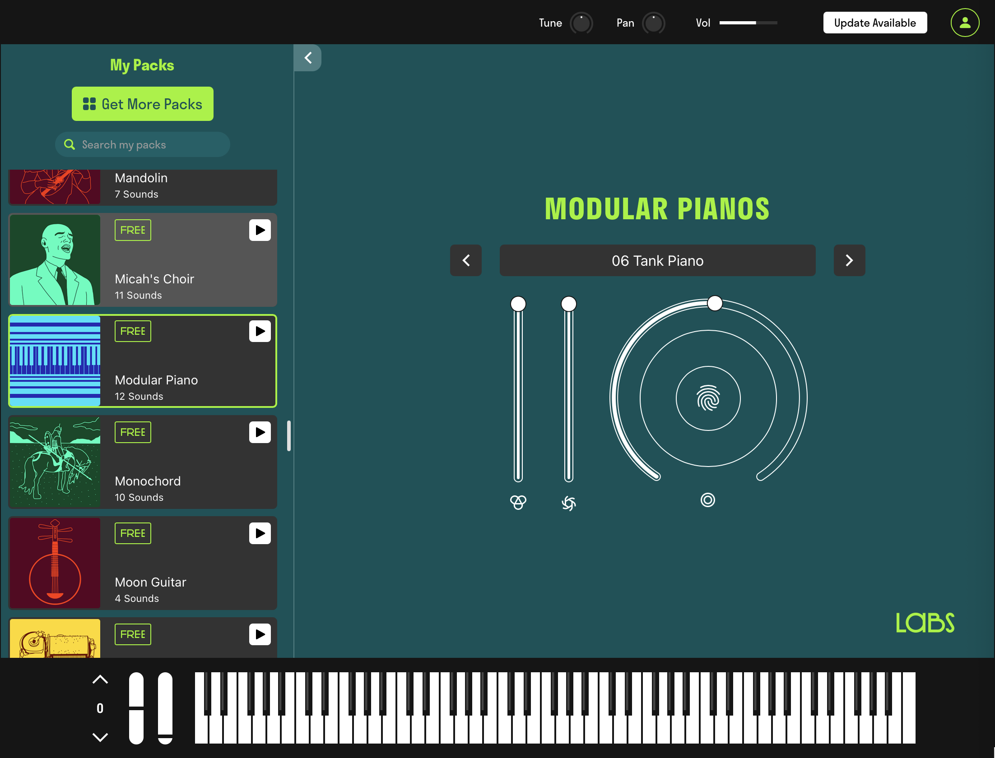Play preview of Moon Guitar pack
Screen dimensions: 995x758
click(260, 533)
